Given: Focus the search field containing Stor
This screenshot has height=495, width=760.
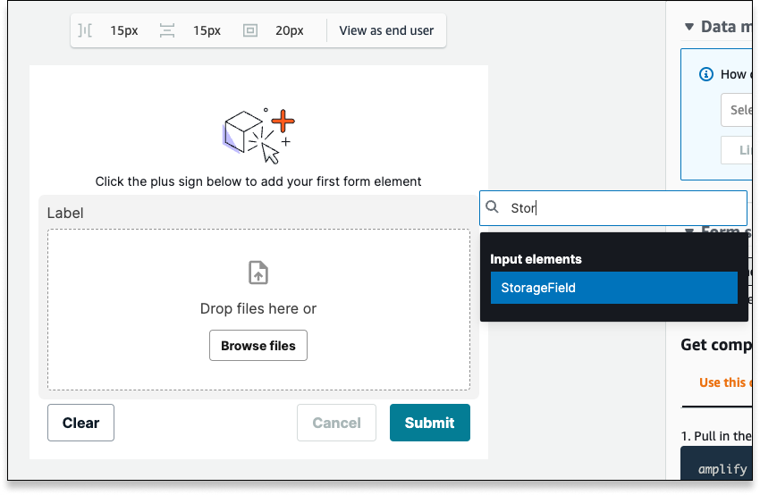Looking at the screenshot, I should tap(613, 208).
